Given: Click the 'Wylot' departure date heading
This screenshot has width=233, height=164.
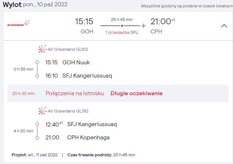Looking at the screenshot, I should pos(35,4).
